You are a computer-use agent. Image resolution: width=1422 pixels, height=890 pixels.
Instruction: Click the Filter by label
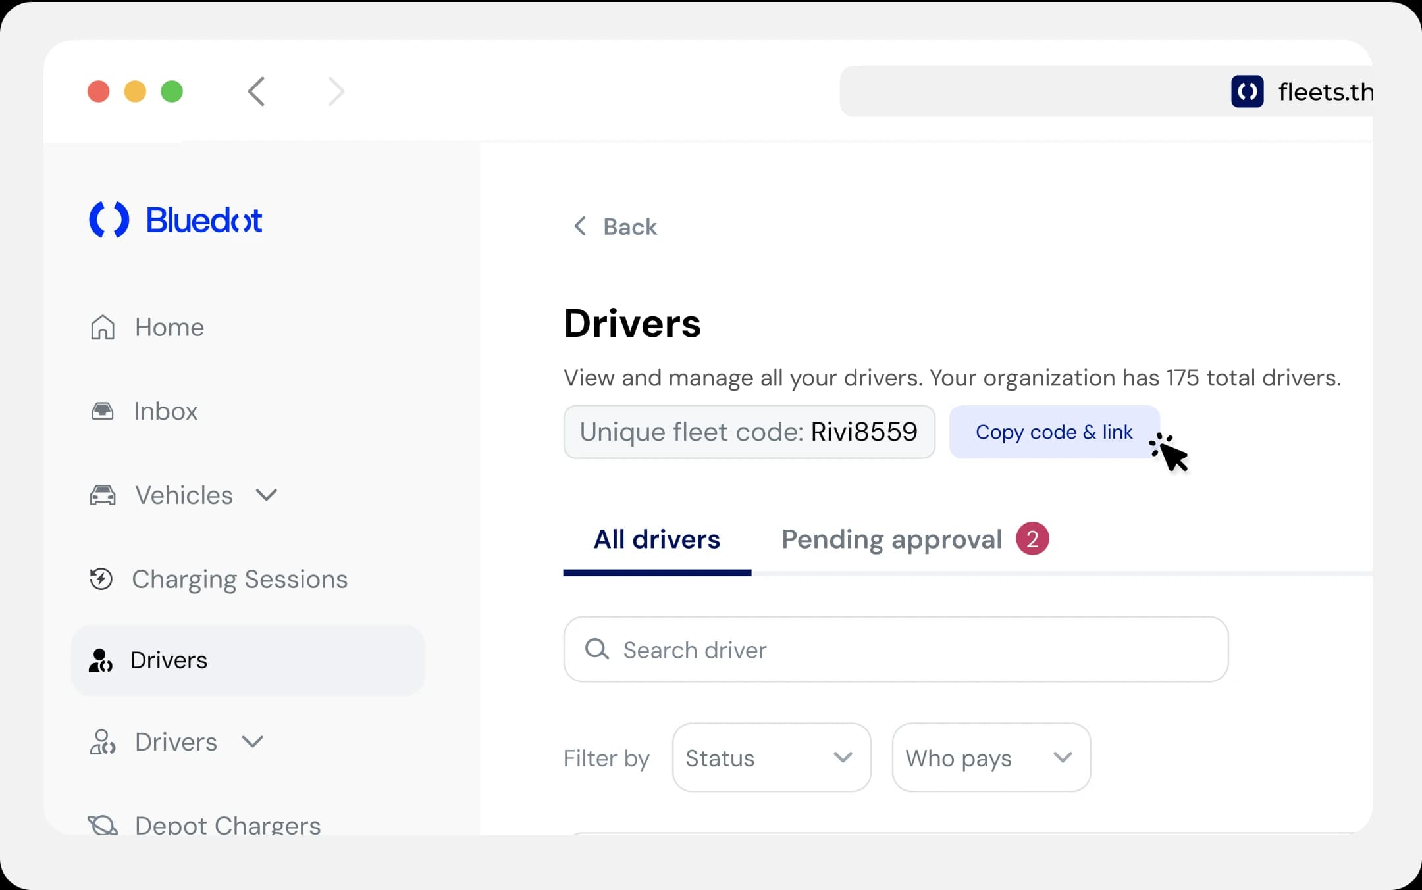pyautogui.click(x=606, y=758)
